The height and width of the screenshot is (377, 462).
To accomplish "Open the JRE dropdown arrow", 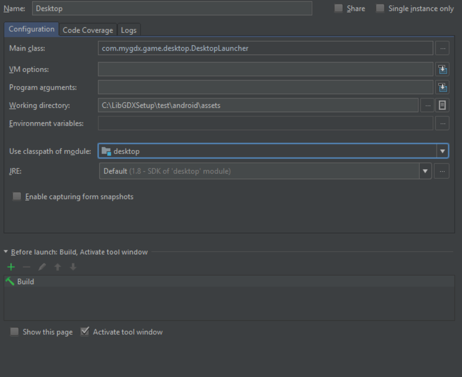I will [425, 171].
